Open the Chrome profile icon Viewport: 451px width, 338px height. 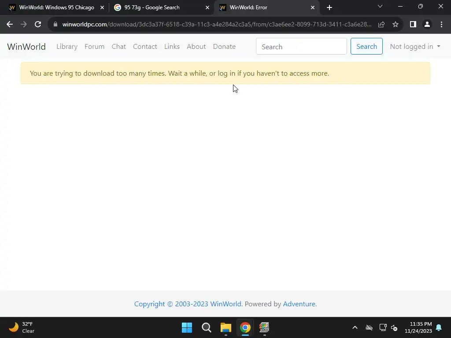427,25
